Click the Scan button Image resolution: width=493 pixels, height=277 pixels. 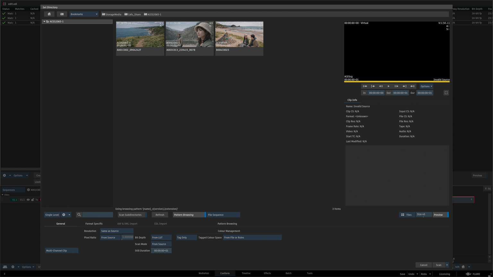pos(438,265)
